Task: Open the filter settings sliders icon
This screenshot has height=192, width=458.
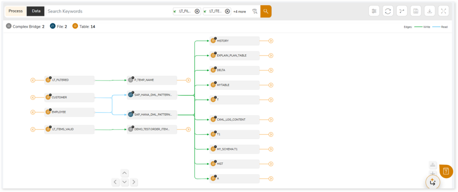Action: click(x=374, y=11)
